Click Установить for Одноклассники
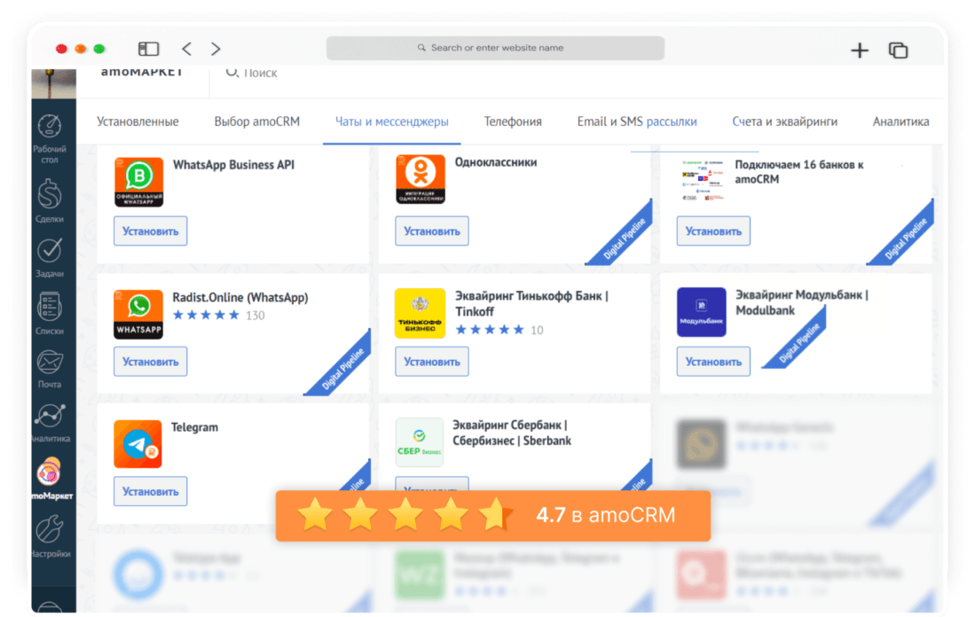Screen dimensions: 975x617 432,231
